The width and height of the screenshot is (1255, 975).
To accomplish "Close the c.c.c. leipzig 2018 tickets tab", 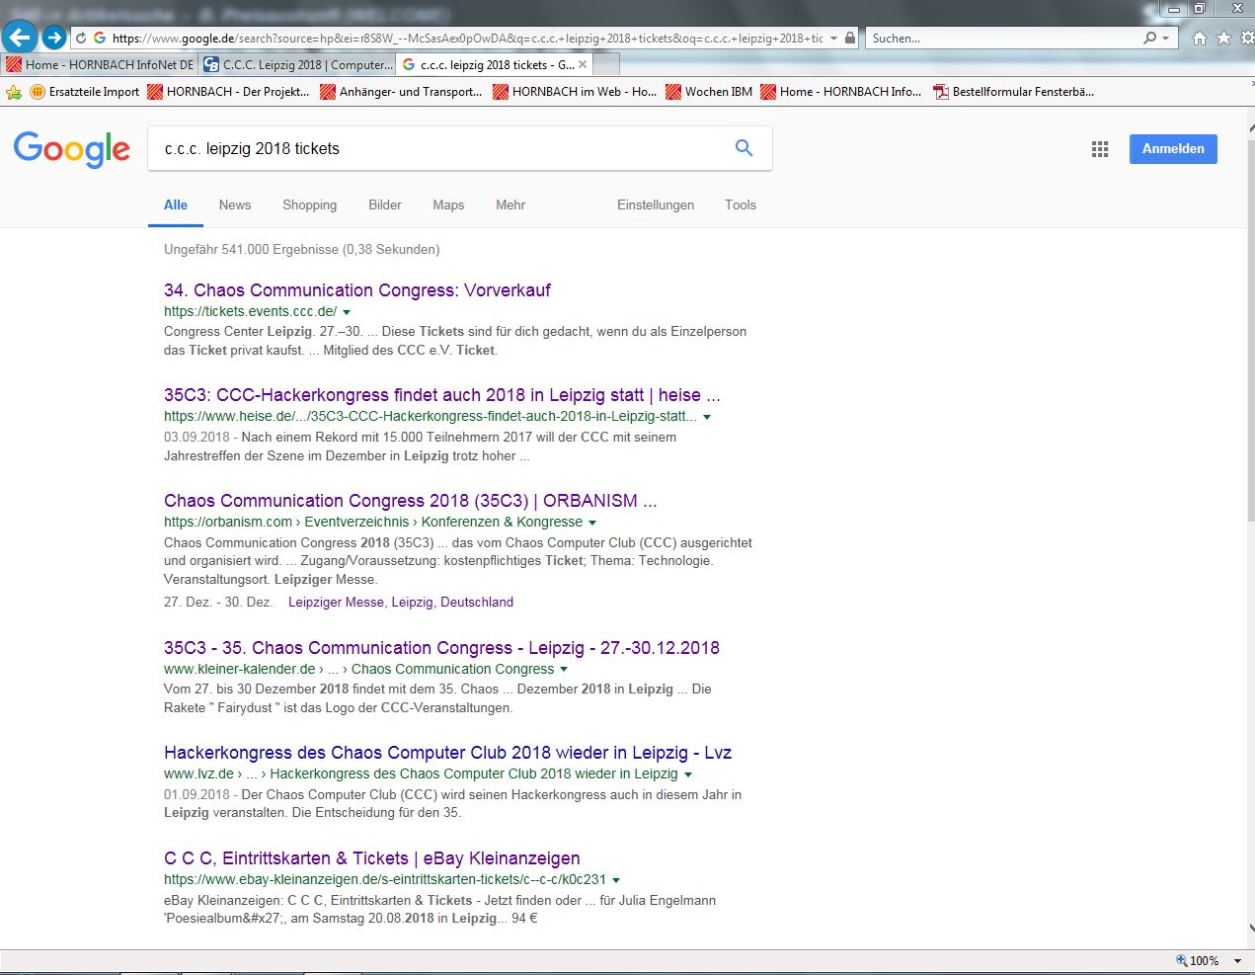I will (x=583, y=64).
